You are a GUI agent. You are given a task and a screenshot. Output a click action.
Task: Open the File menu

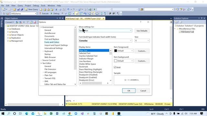point(3,5)
